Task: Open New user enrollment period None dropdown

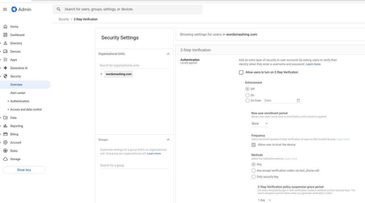Action: (260, 123)
